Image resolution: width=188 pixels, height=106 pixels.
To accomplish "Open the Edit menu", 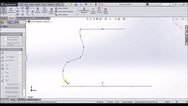I will tap(26, 4).
